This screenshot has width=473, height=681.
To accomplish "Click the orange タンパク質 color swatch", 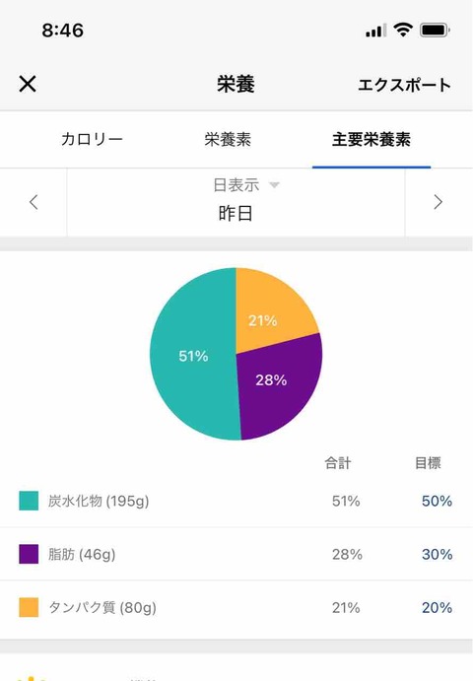I will point(29,607).
